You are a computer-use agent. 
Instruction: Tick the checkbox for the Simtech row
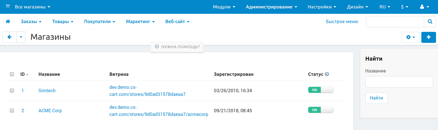[x=12, y=91]
